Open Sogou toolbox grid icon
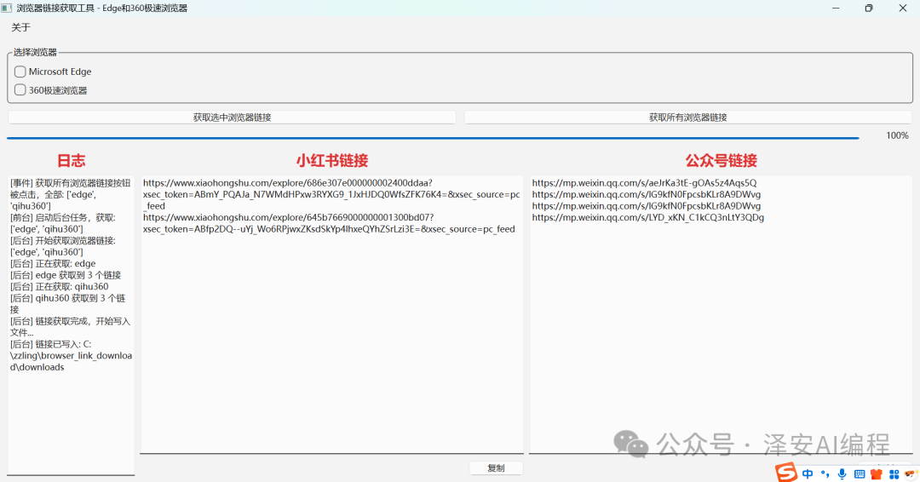The image size is (920, 482). click(894, 473)
